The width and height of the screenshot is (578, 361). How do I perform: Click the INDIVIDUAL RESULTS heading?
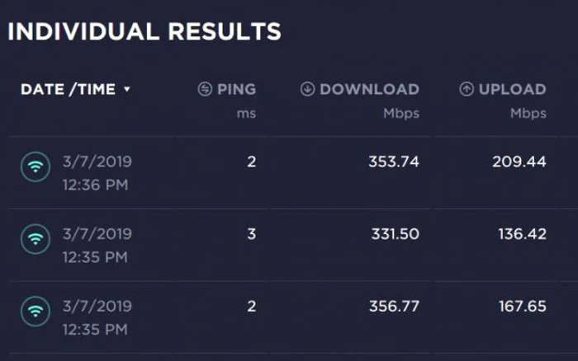(144, 31)
